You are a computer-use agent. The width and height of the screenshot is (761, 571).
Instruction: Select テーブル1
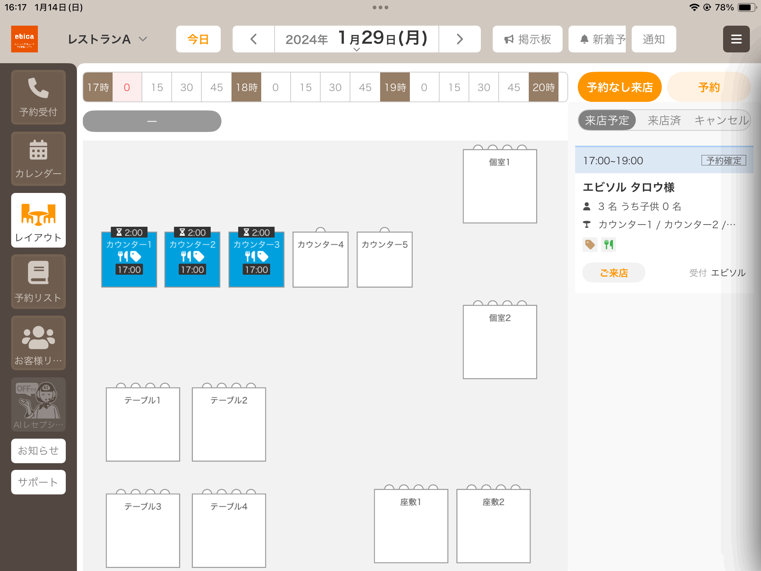(x=143, y=424)
